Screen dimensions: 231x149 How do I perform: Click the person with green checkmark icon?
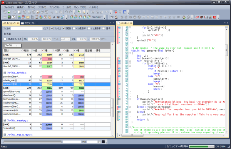184,17
